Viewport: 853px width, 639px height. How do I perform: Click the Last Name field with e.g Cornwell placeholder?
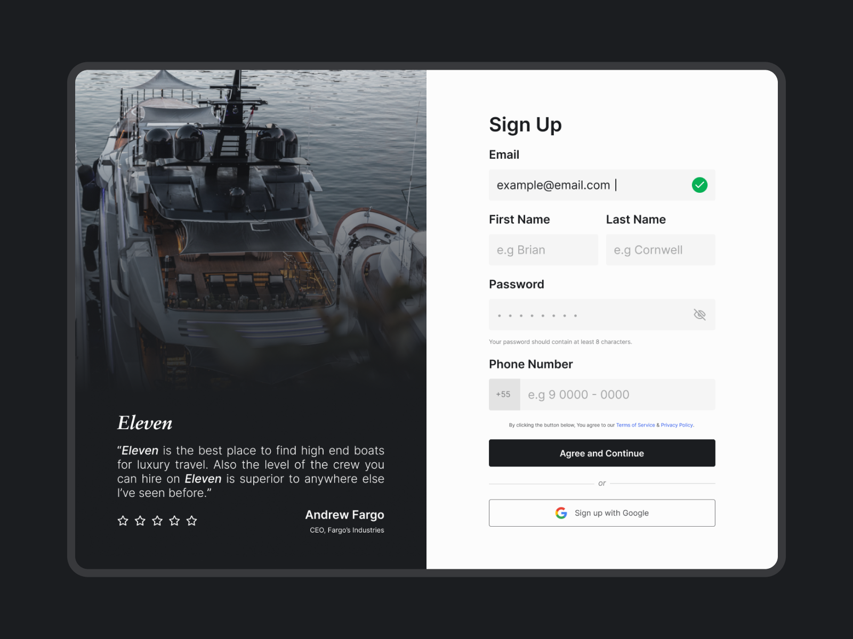(660, 250)
